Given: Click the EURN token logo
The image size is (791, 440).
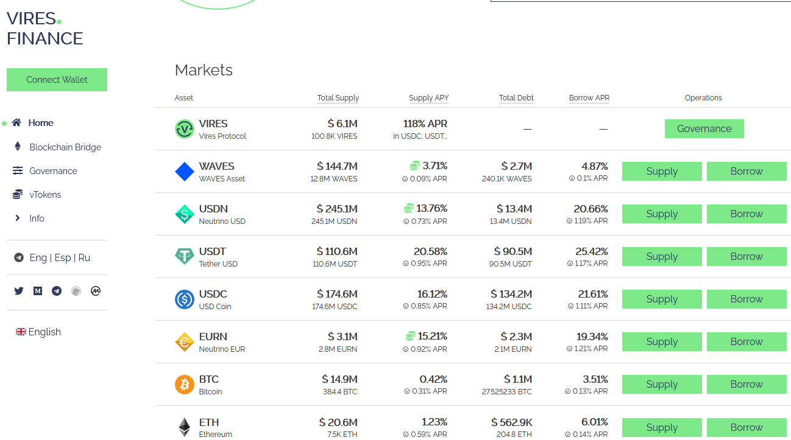Looking at the screenshot, I should [185, 342].
